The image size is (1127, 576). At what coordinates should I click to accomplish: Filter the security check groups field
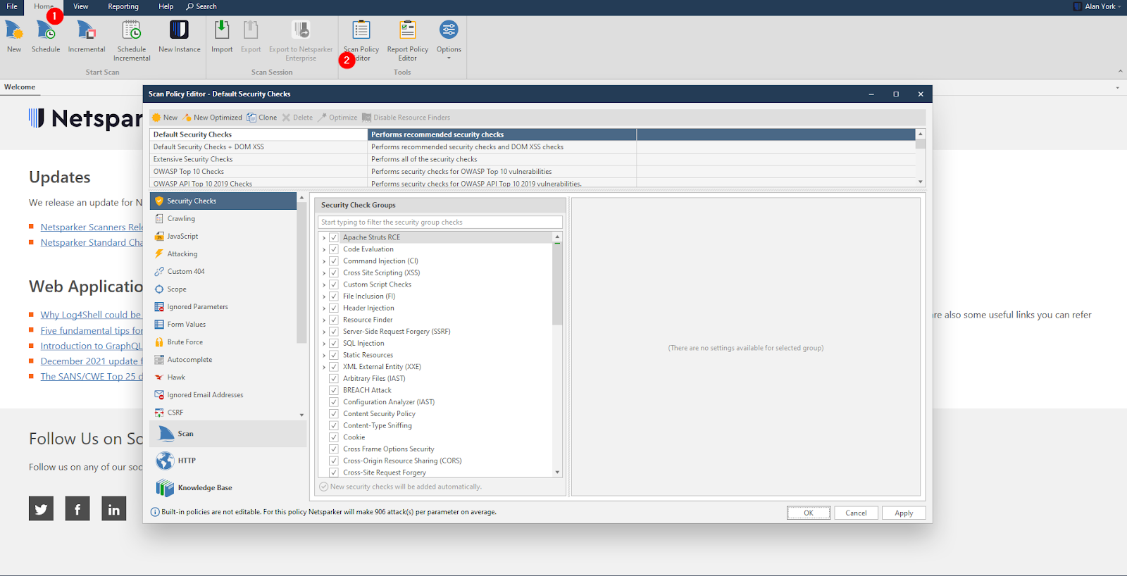coord(440,223)
